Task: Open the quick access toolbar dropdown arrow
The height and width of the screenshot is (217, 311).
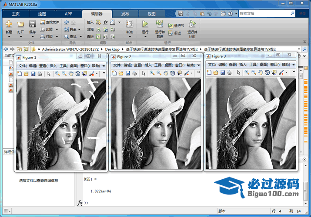Action: coord(236,13)
